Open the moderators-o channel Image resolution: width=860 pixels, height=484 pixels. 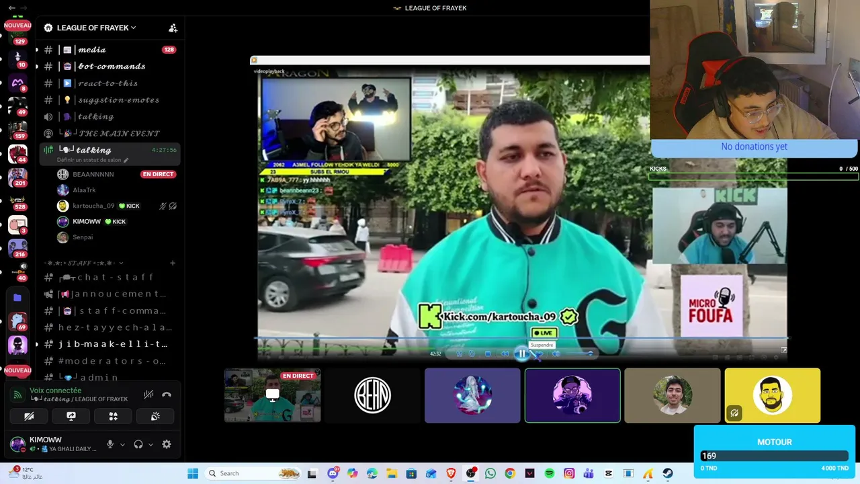tap(110, 361)
